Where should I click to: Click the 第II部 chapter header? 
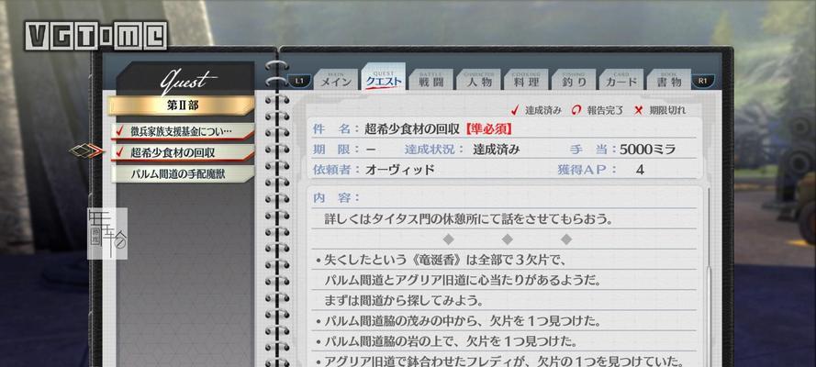[181, 106]
